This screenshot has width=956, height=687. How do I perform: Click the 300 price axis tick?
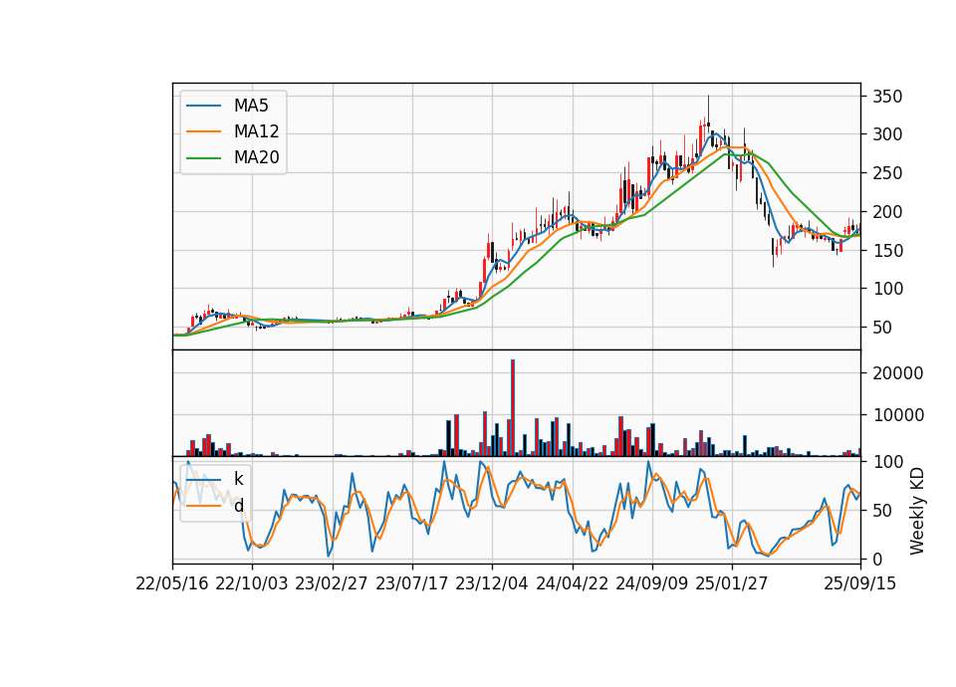click(887, 134)
